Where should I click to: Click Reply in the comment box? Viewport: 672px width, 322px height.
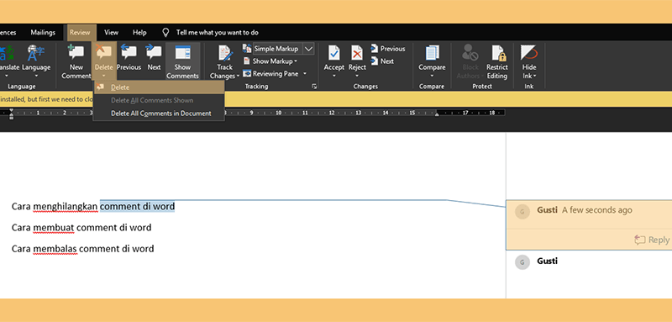(653, 240)
